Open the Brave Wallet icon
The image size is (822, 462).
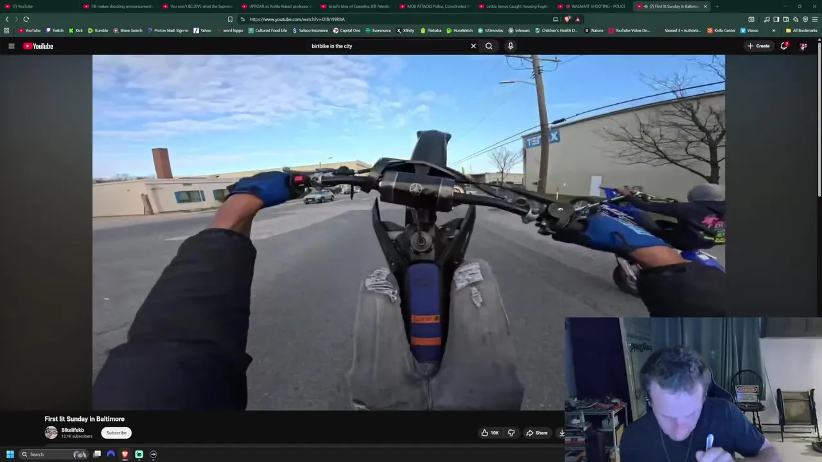(785, 19)
